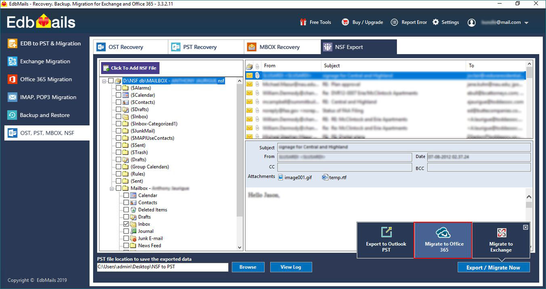Switch to the OST Recovery tab
This screenshot has width=546, height=289.
[130, 47]
